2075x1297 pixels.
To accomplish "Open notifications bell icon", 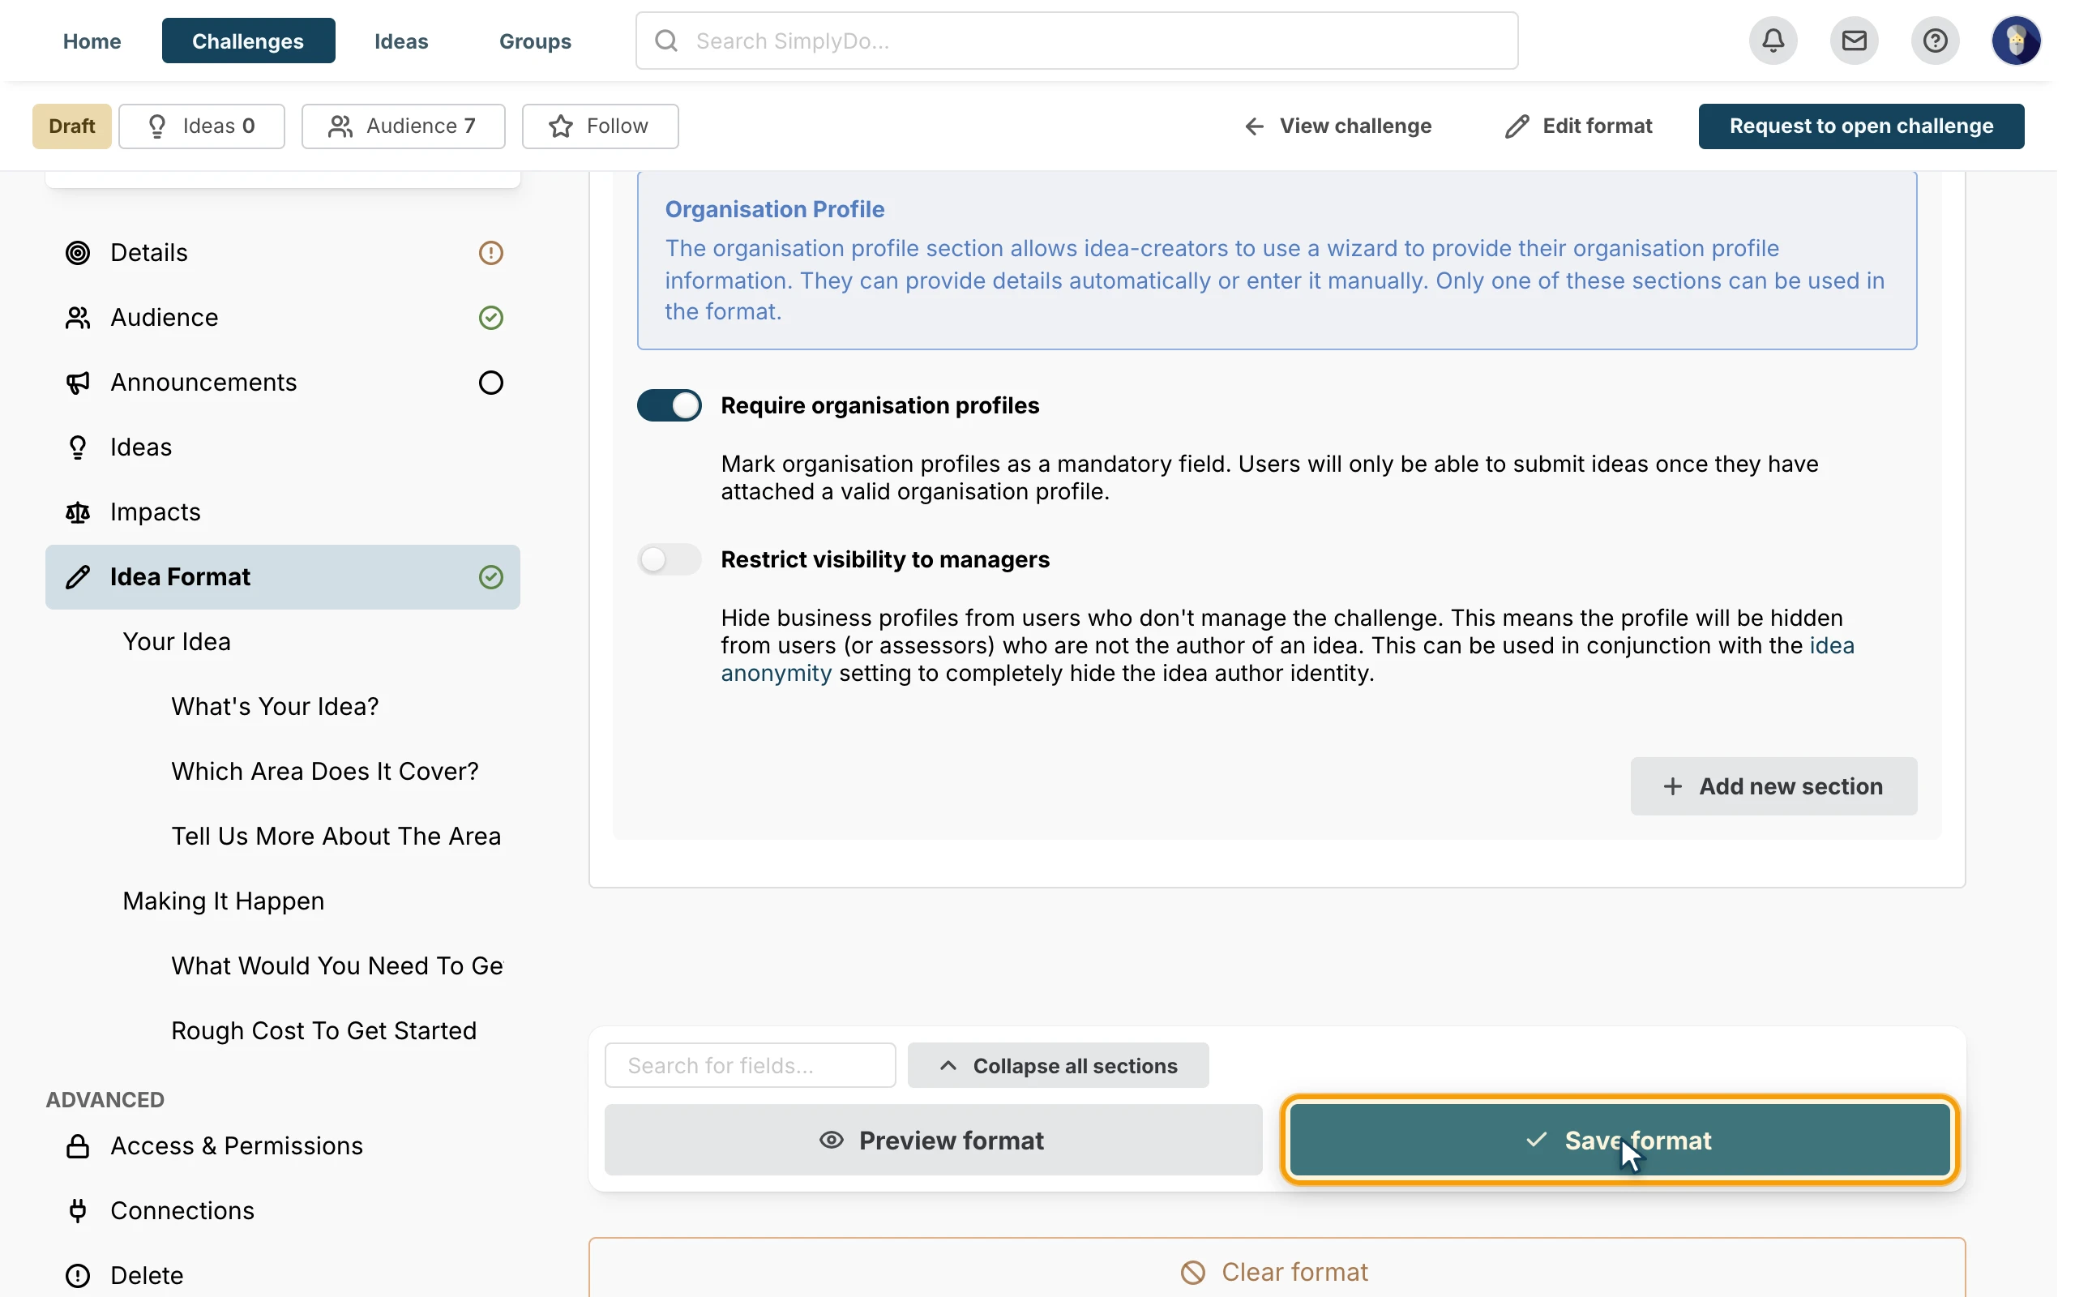I will [1773, 41].
